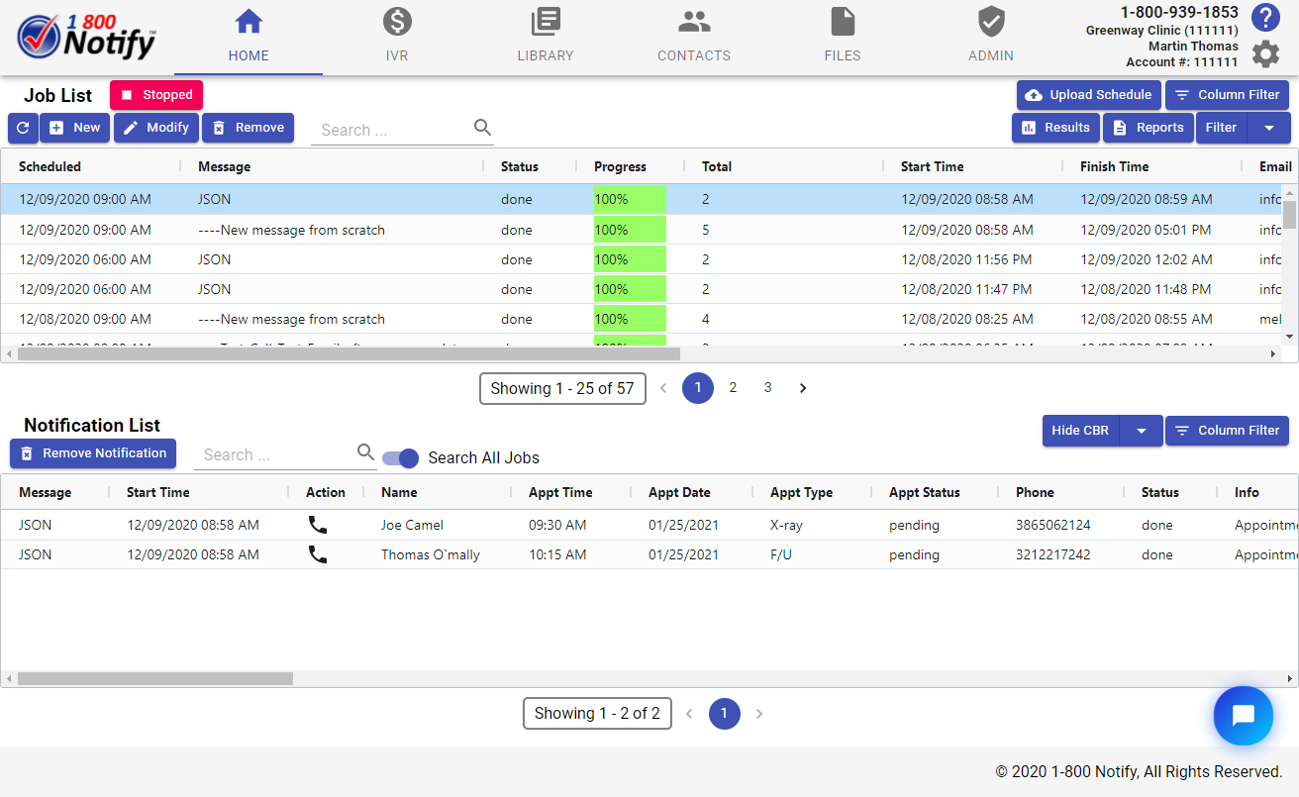Open the settings gear icon
Viewport: 1299px width, 797px height.
coord(1265,54)
